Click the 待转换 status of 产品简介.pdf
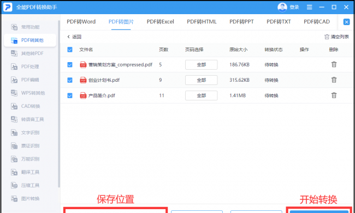The height and width of the screenshot is (213, 355). coord(271,95)
